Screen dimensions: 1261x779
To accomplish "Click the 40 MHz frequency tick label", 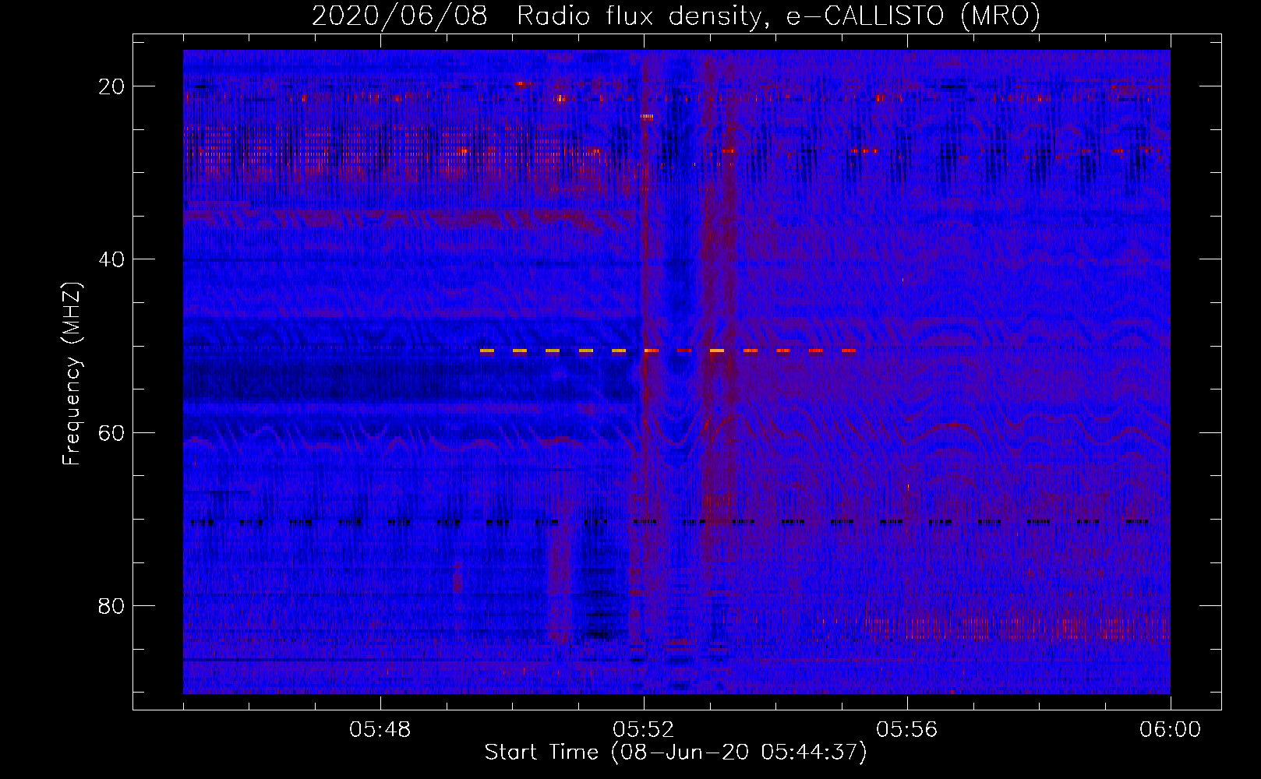I will pos(111,259).
